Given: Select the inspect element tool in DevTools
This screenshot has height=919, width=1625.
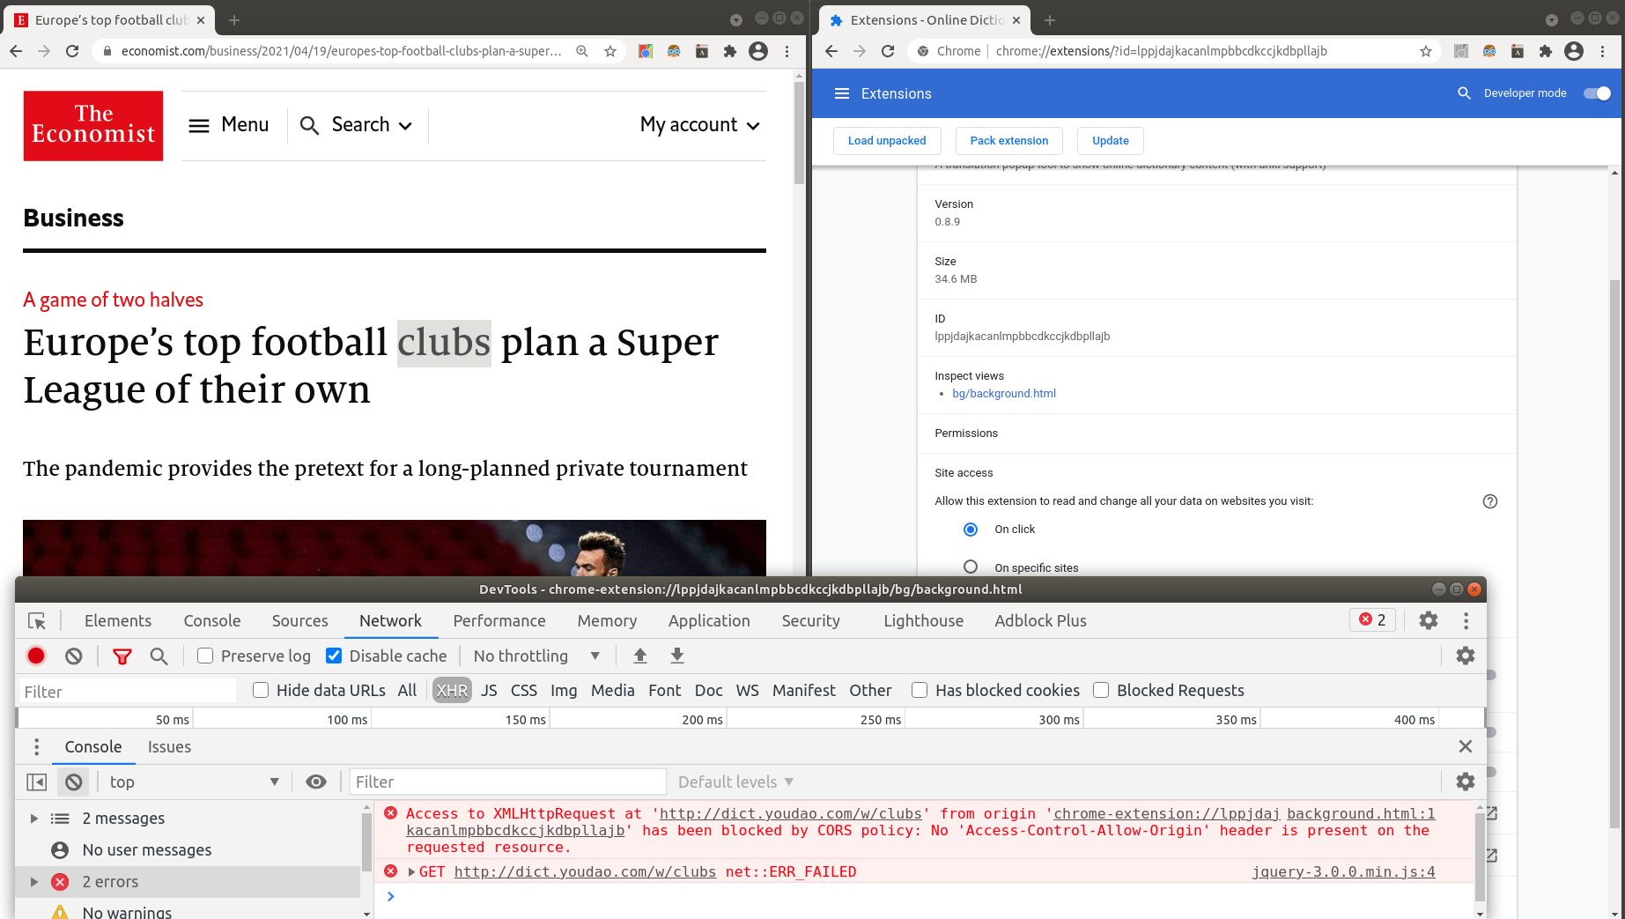Looking at the screenshot, I should pos(37,620).
